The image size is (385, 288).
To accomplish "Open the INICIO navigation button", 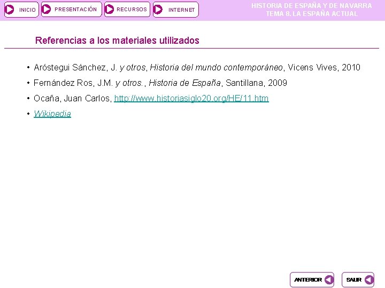I will (21, 10).
